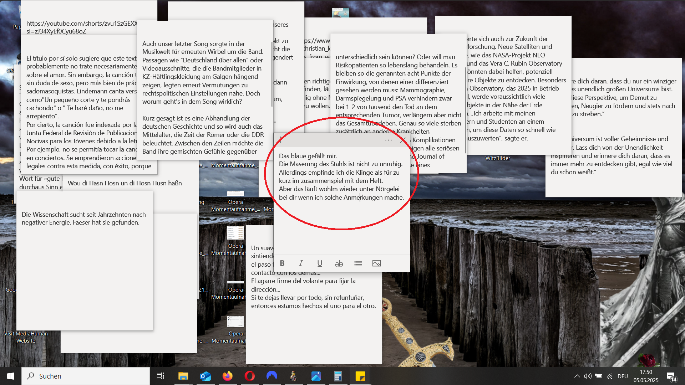Open Sticky Notes from the taskbar
Screen dimensions: 685x385
pos(360,376)
